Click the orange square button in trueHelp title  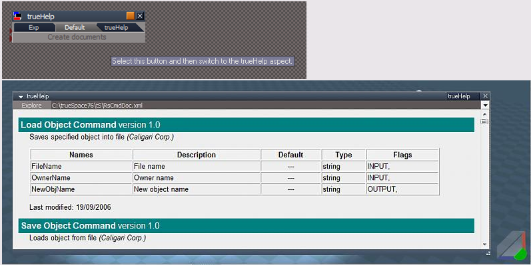coord(131,15)
